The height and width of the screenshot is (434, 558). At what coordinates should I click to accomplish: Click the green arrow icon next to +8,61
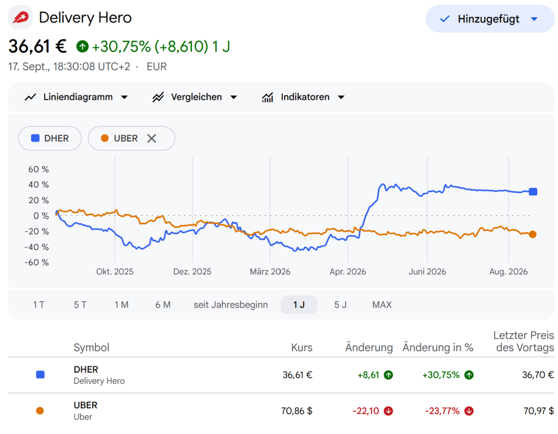[x=388, y=375]
